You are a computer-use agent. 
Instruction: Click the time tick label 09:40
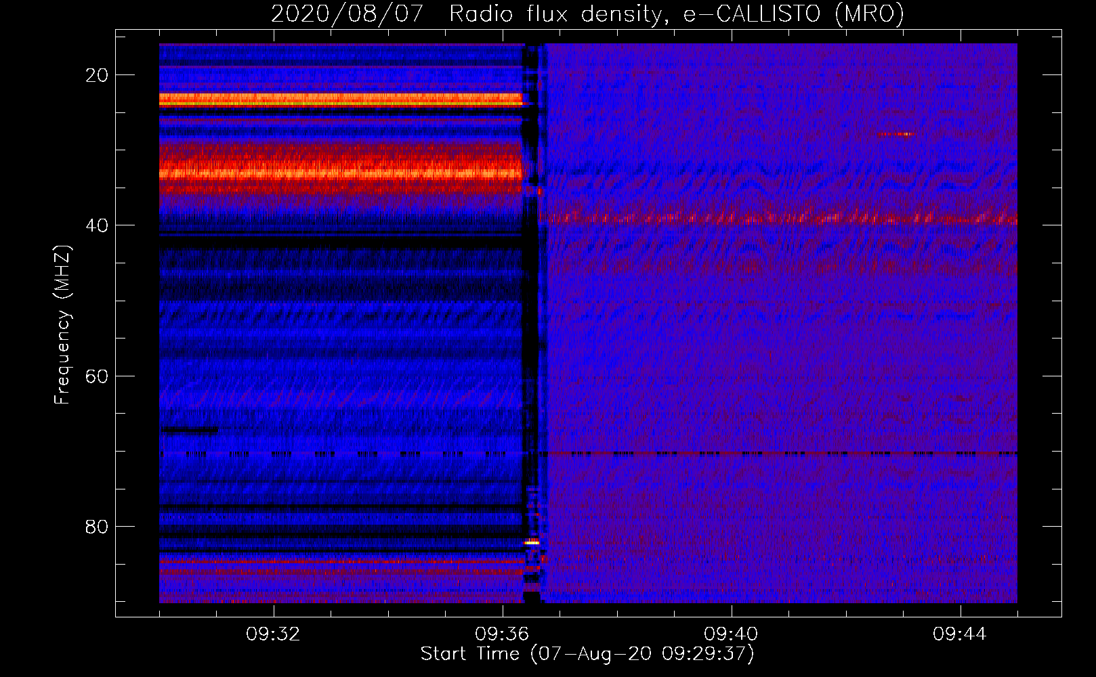click(731, 634)
